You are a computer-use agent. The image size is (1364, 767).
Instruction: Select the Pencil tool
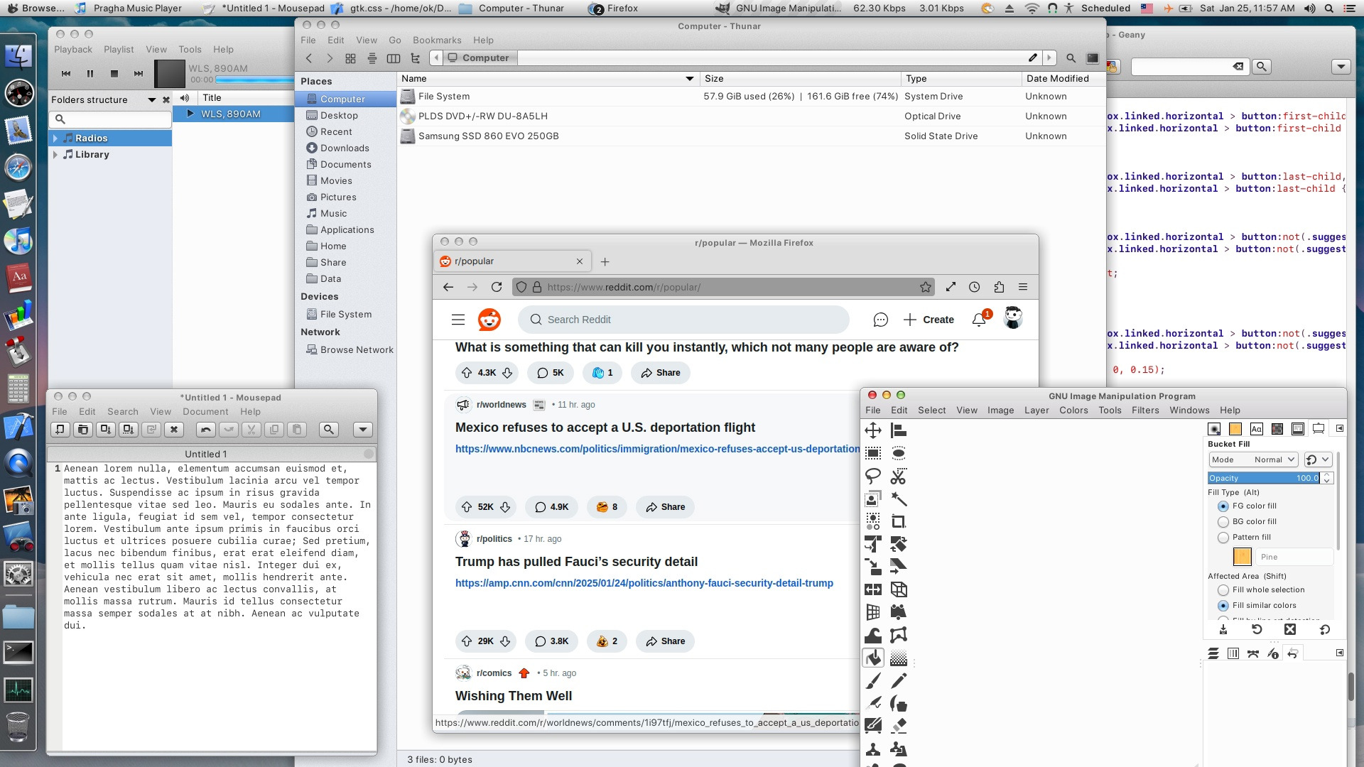pos(898,680)
